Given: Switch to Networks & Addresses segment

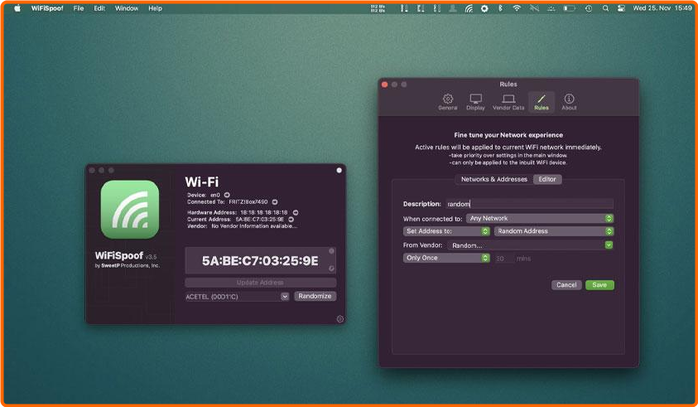Looking at the screenshot, I should [494, 179].
